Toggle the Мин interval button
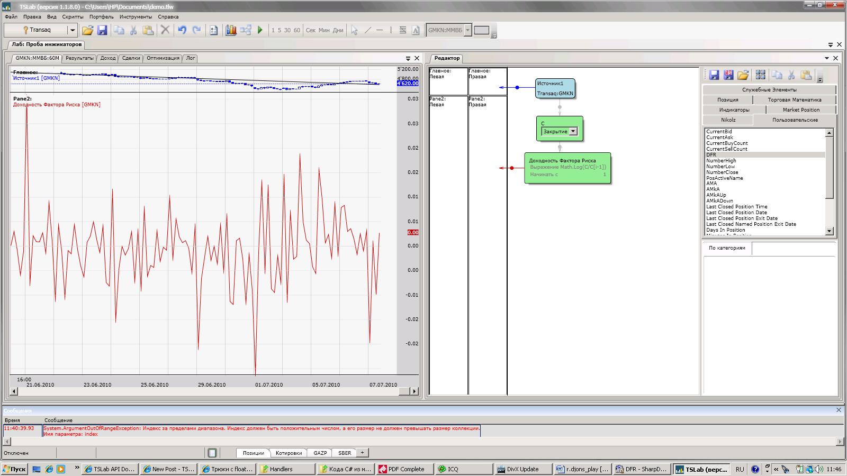Image resolution: width=847 pixels, height=476 pixels. [x=324, y=30]
